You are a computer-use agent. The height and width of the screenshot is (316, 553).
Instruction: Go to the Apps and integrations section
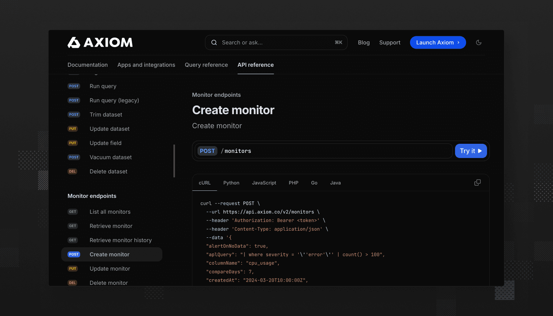tap(146, 65)
